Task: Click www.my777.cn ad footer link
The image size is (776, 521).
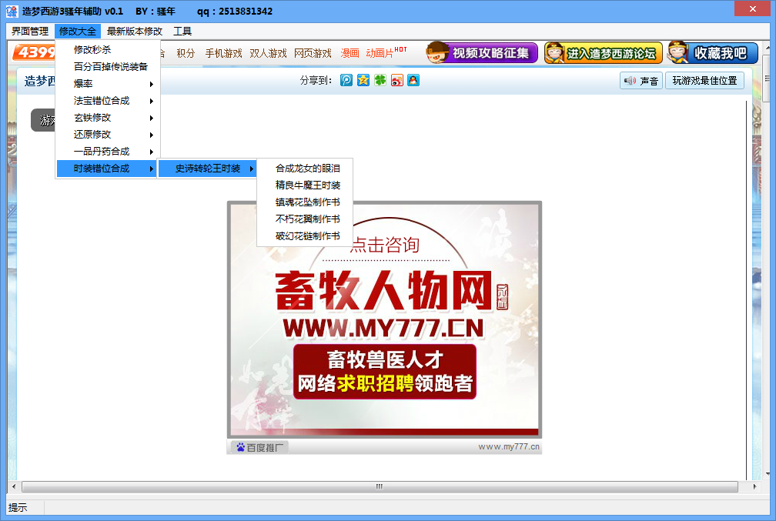Action: pos(509,446)
